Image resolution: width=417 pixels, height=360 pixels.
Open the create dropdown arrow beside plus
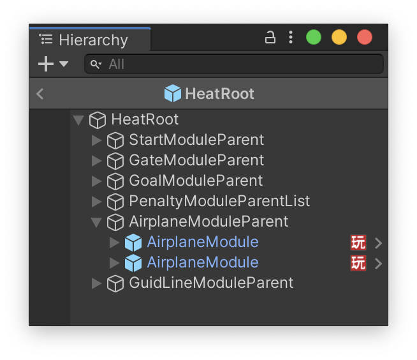[x=64, y=64]
